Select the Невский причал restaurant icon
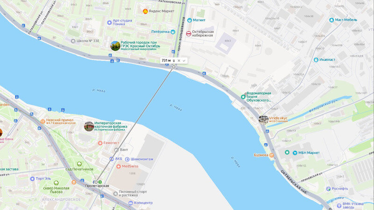Image resolution: width=374 pixels, height=210 pixels. (x=43, y=121)
